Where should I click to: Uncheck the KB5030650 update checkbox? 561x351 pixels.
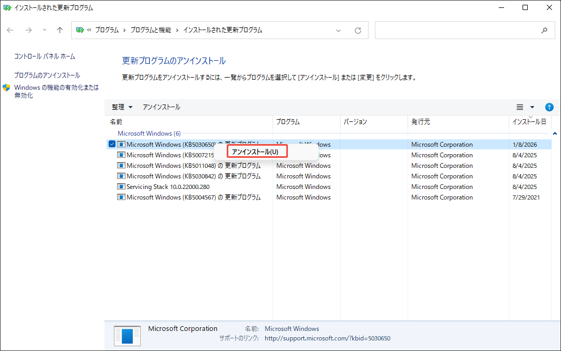[112, 144]
